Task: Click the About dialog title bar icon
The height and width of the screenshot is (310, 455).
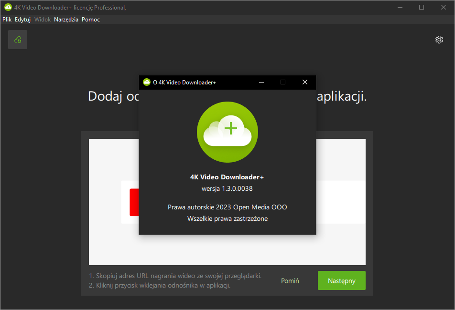Action: pos(147,82)
